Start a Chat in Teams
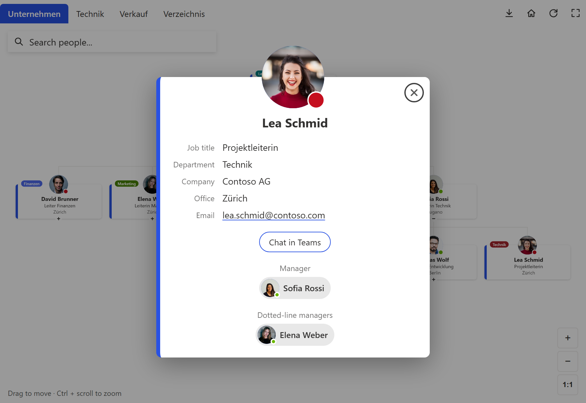586x403 pixels. click(295, 242)
